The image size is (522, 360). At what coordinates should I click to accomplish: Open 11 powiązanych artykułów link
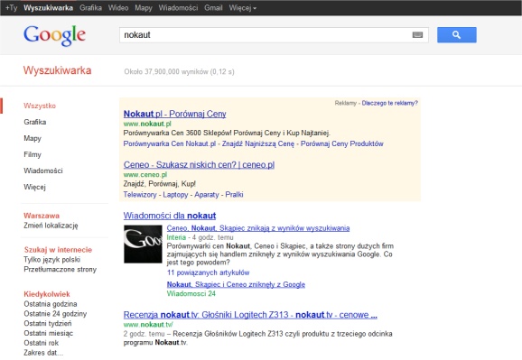click(208, 272)
